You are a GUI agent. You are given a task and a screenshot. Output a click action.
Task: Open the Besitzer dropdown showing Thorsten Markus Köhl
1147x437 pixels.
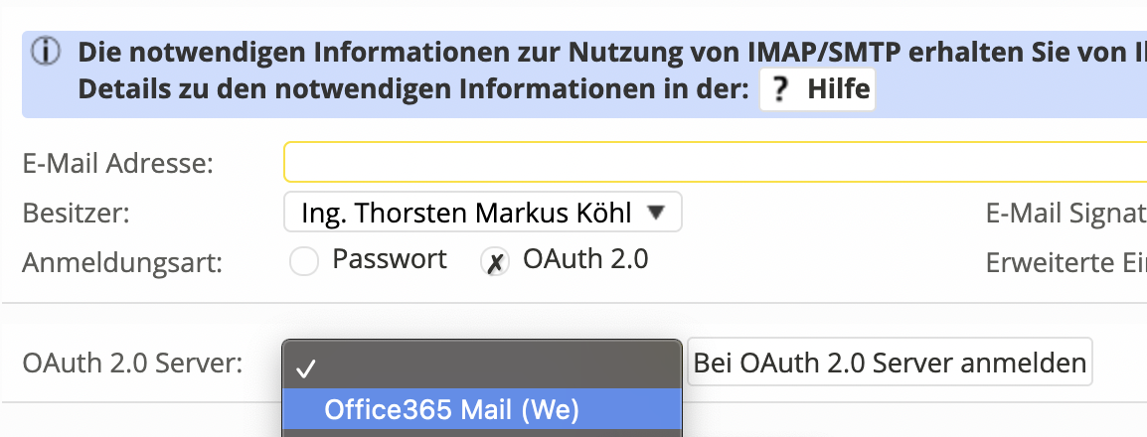pos(482,212)
